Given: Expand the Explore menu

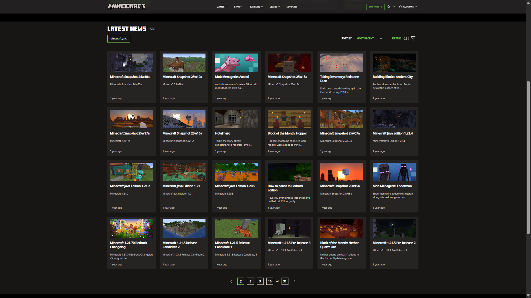Looking at the screenshot, I should coord(256,7).
